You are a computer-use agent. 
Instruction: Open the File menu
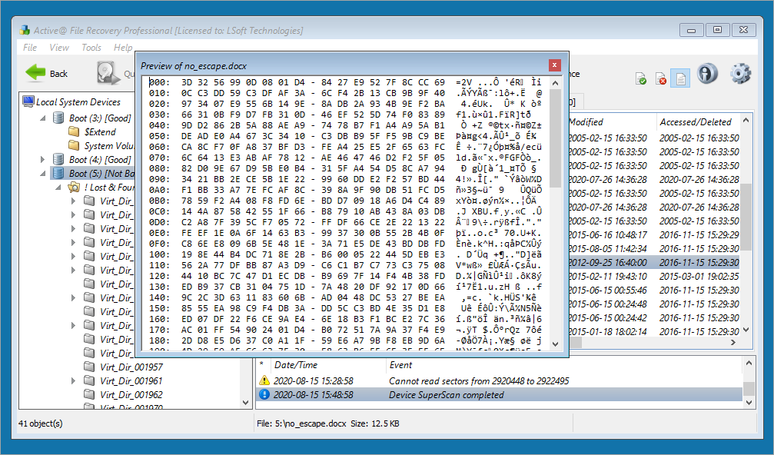(x=30, y=48)
